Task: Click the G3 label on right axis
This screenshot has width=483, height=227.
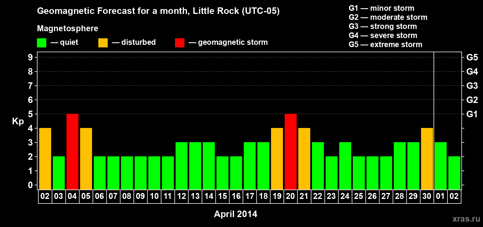Action: (472, 86)
